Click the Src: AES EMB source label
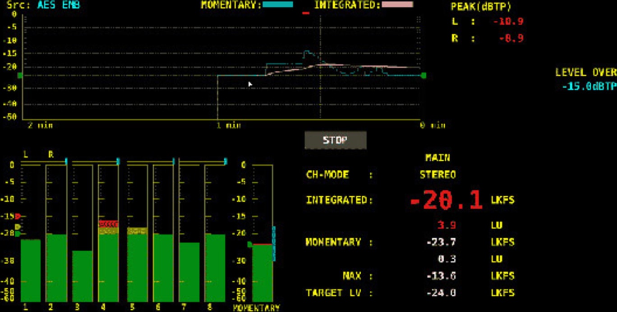This screenshot has width=617, height=312. tap(43, 5)
